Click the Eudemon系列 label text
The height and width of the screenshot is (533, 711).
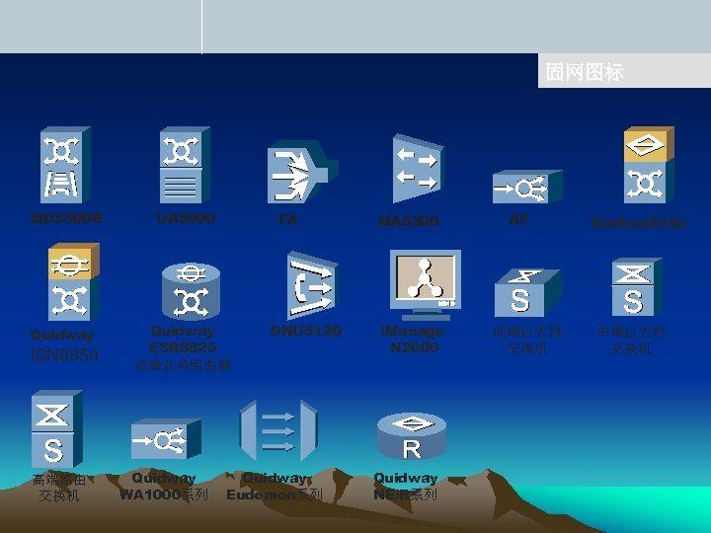[x=275, y=495]
